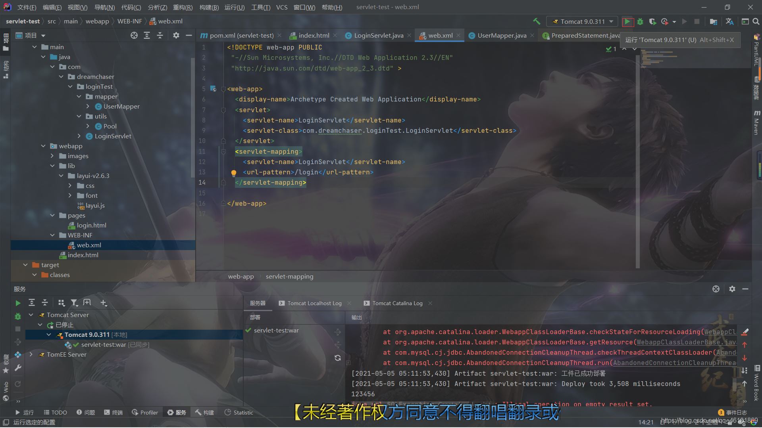The image size is (762, 428).
Task: Expand the TomEE Server node
Action: tap(31, 354)
